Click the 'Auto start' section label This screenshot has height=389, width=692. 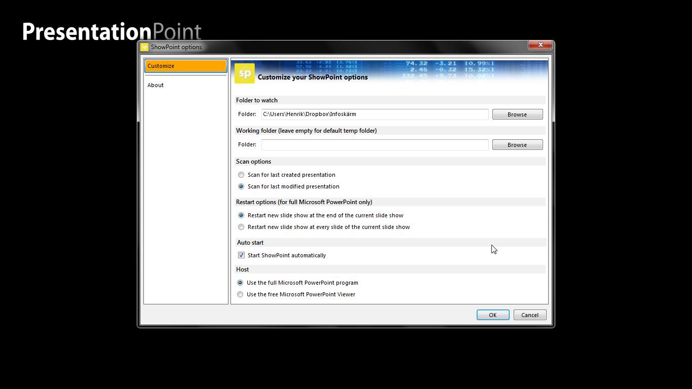(250, 243)
